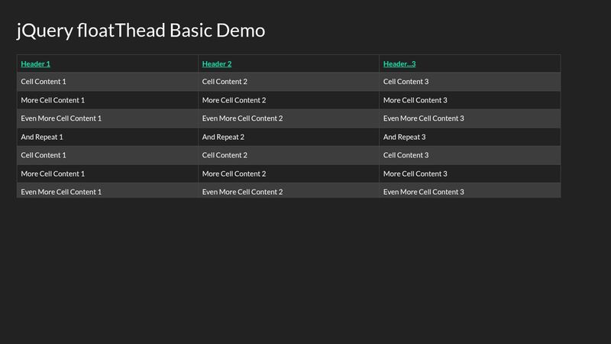Screen dimensions: 611x344
Task: Click Even More Cell Content 1 in third row
Action: pyautogui.click(x=61, y=118)
